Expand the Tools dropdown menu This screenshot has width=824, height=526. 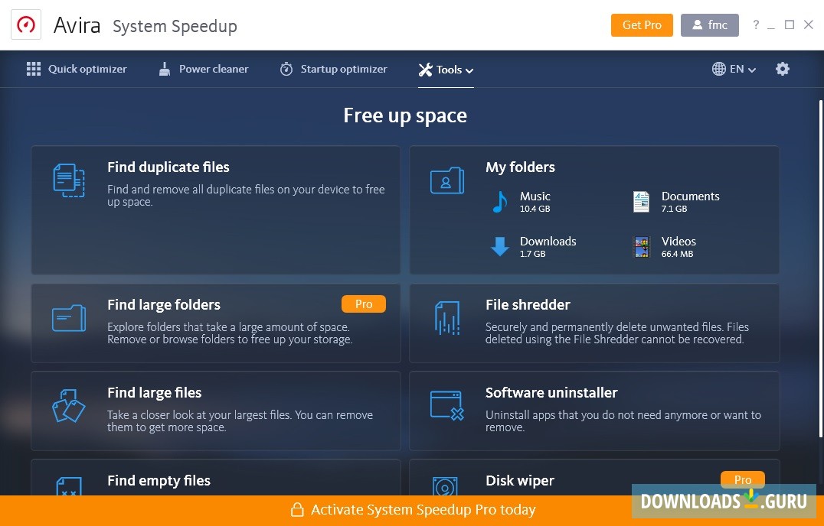click(446, 69)
